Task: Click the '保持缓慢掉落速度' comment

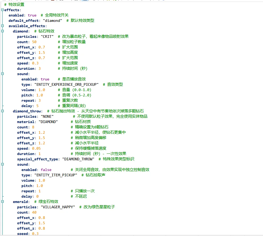Action: [91, 148]
